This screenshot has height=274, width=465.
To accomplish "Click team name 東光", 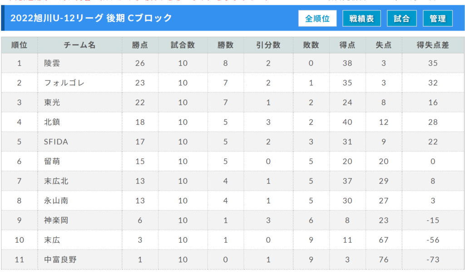I will tap(52, 102).
